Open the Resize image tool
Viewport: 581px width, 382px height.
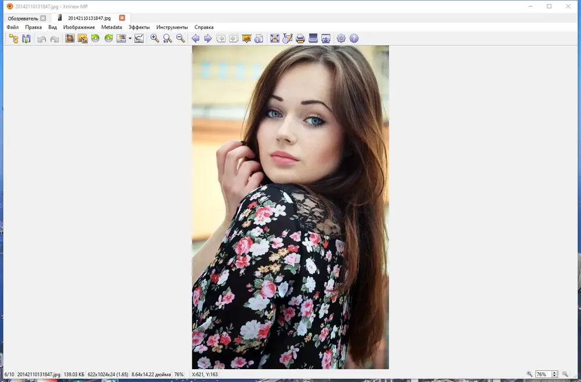click(83, 38)
